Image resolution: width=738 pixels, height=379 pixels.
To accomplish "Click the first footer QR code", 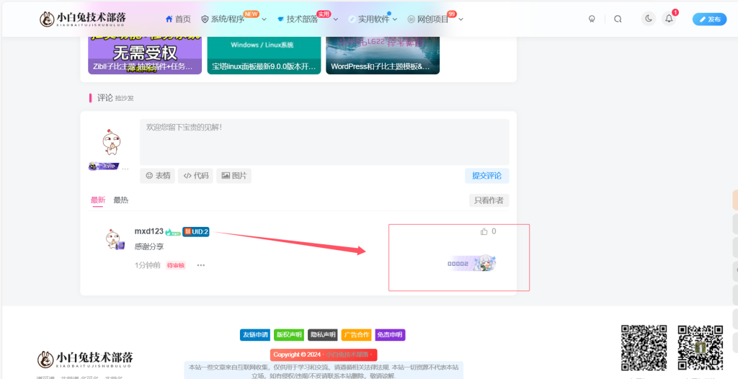I will [644, 347].
